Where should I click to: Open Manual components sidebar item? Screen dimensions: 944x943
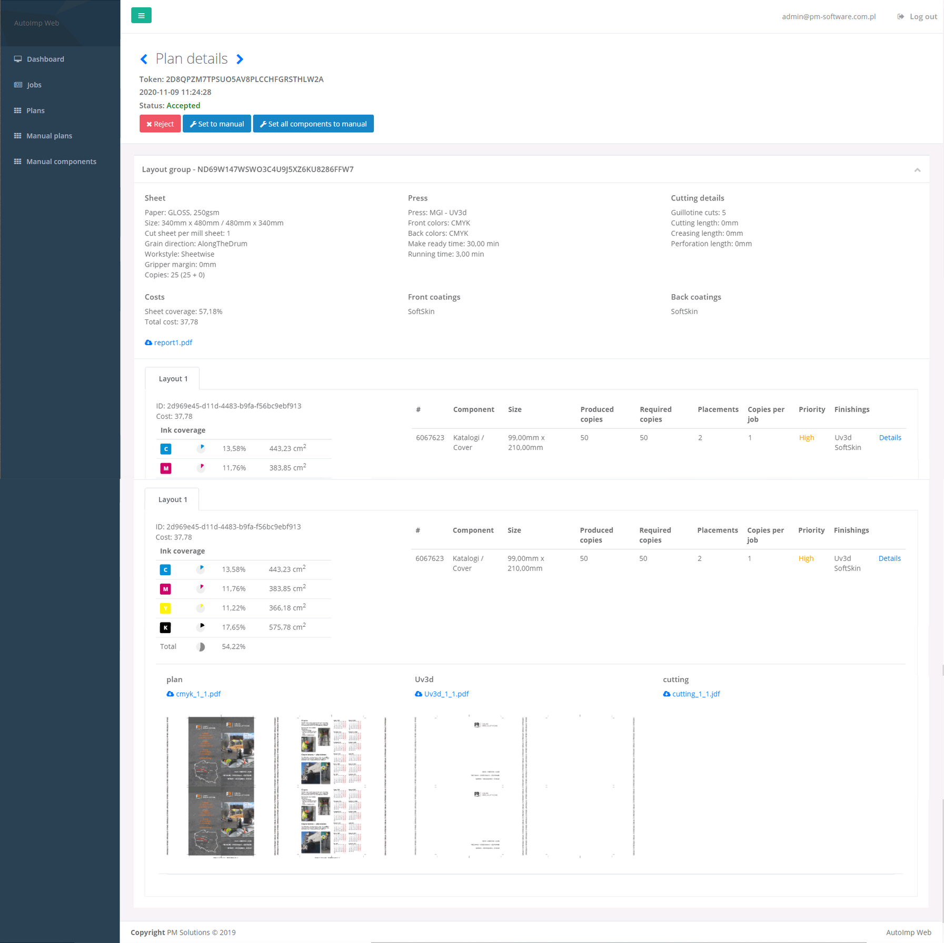pos(61,162)
